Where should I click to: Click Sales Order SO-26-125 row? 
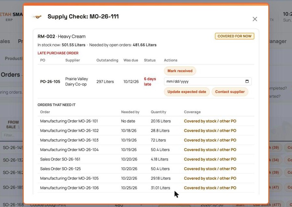tap(146, 169)
